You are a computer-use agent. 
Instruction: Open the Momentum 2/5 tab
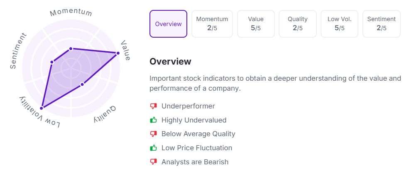(212, 24)
